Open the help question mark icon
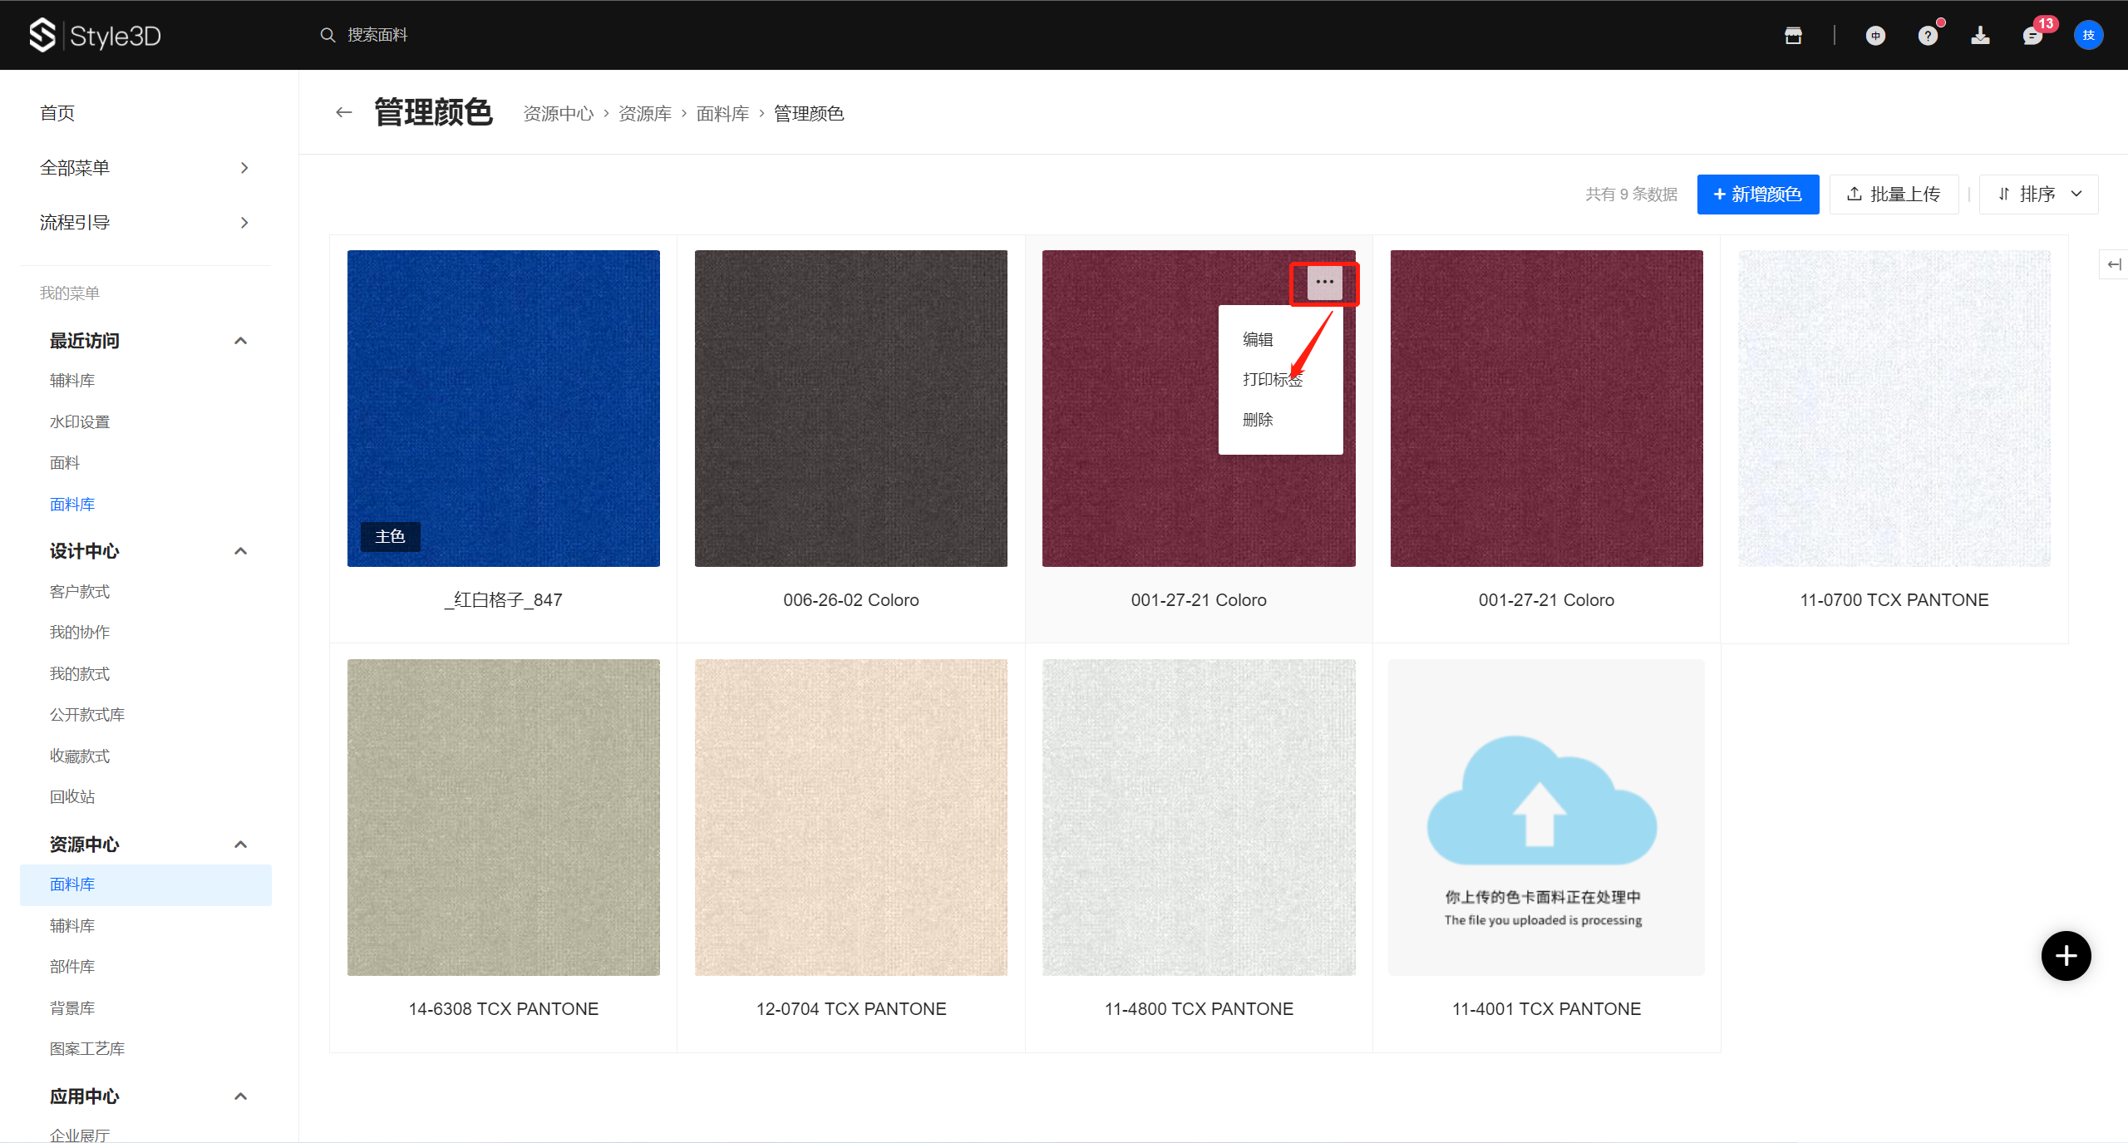The image size is (2128, 1143). pos(1928,35)
